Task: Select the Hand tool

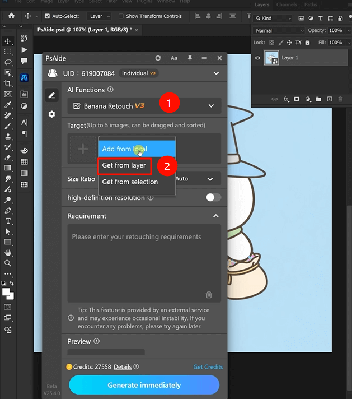Action: [x=8, y=253]
